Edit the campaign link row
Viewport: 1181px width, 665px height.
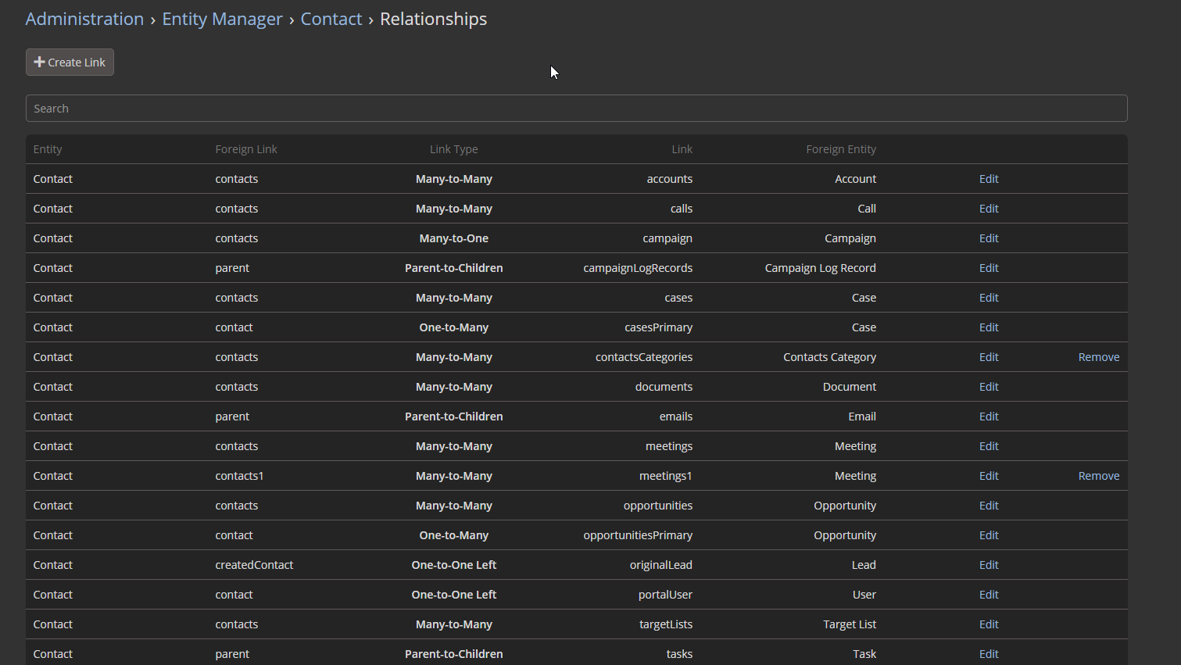pyautogui.click(x=988, y=238)
